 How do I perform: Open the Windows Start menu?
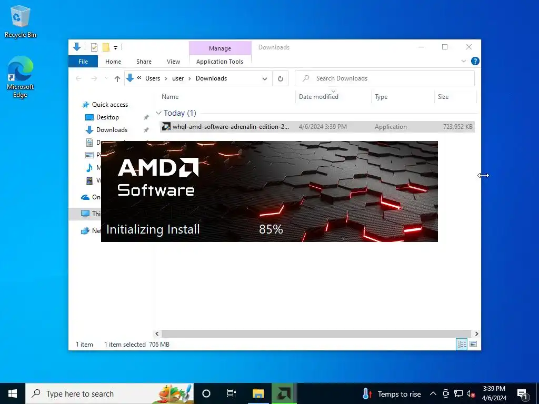[13, 393]
